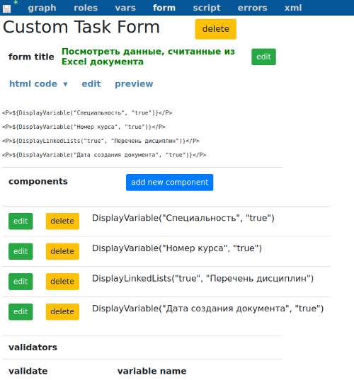View the xml tab

293,8
